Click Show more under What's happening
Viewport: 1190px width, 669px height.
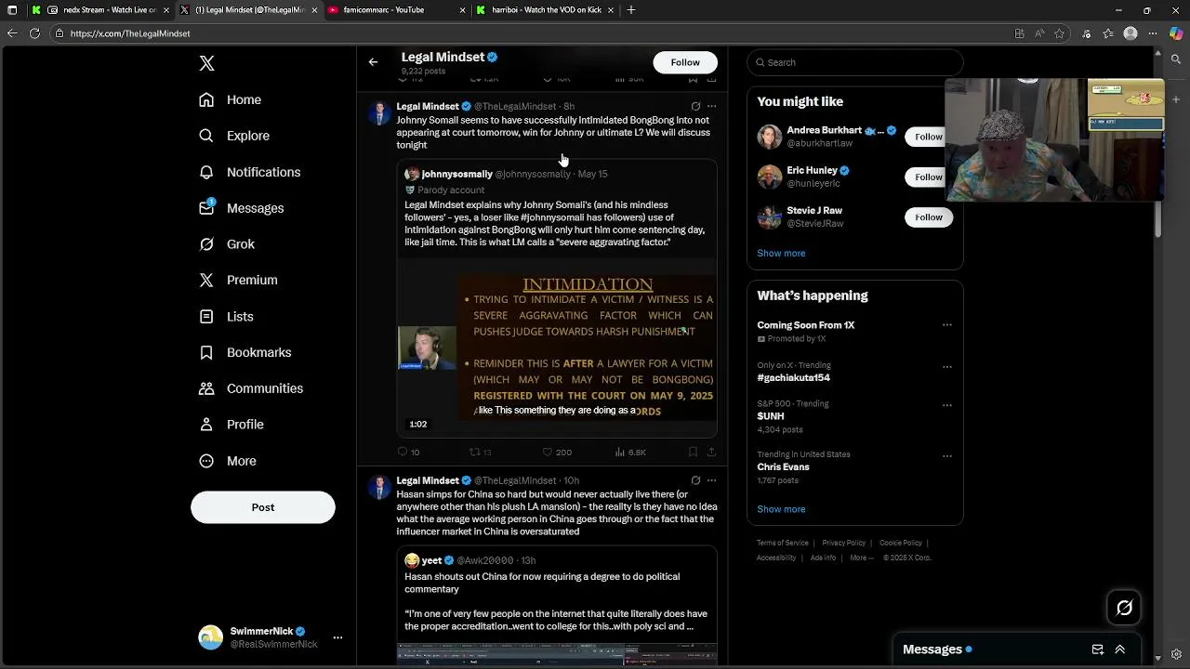(x=781, y=509)
